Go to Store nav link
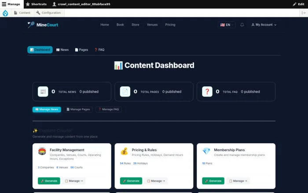The image size is (308, 193). point(136,25)
